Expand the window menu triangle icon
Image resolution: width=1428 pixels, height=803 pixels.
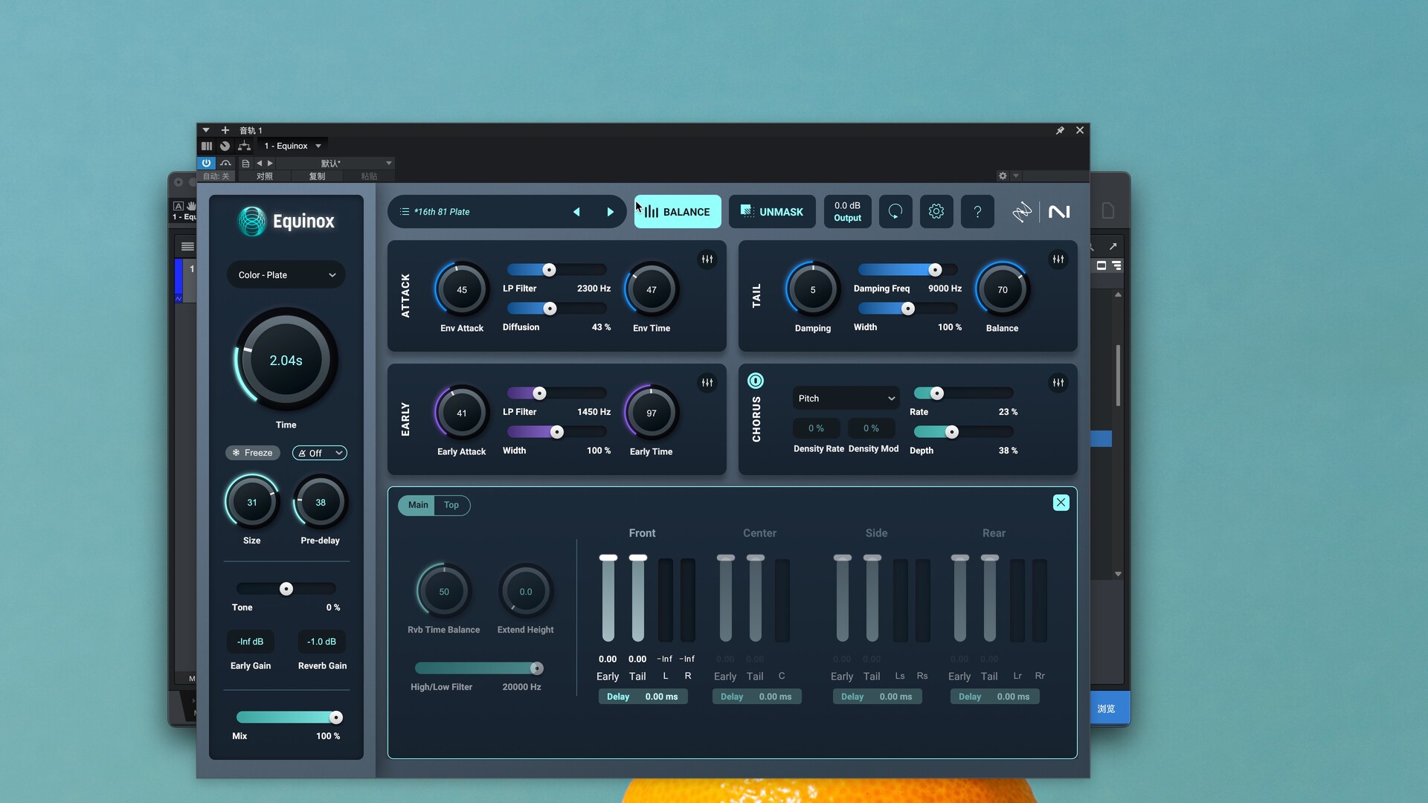coord(206,130)
